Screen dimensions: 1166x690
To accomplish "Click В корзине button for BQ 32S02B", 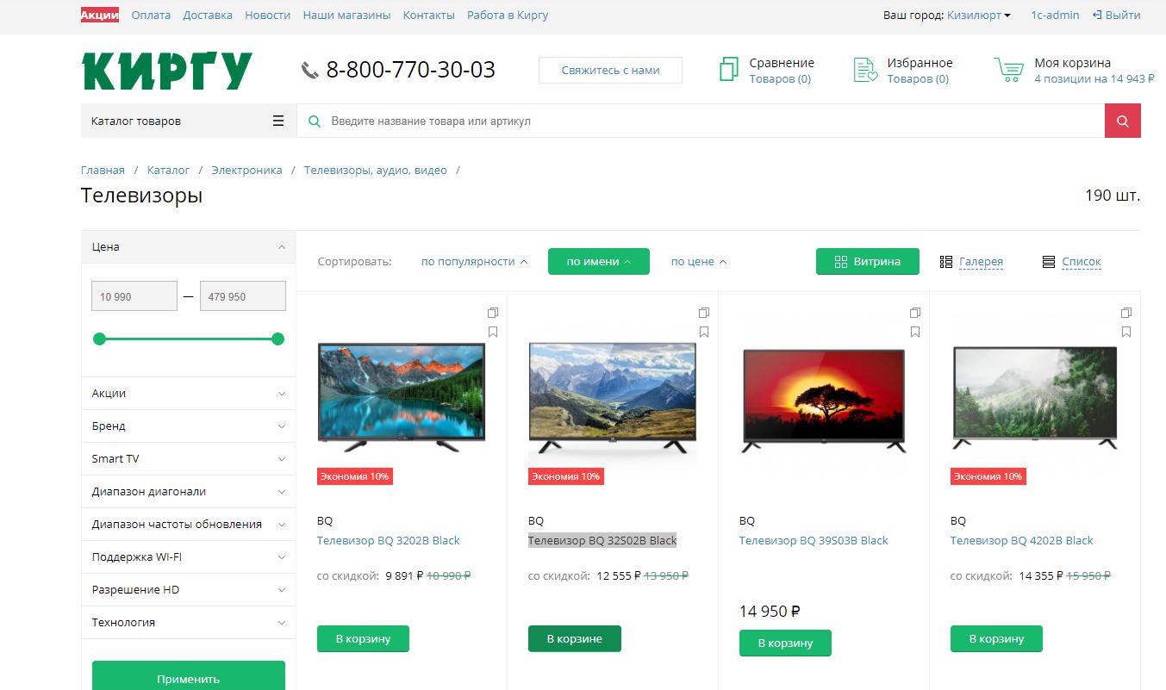I will tap(574, 638).
